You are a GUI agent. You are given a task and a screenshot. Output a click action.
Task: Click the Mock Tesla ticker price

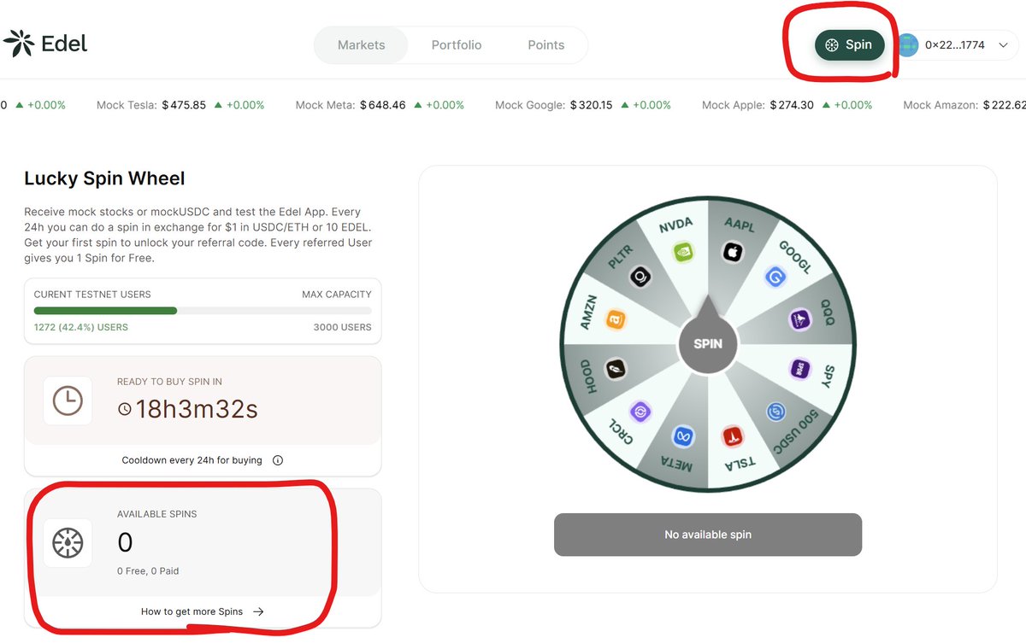pyautogui.click(x=183, y=105)
